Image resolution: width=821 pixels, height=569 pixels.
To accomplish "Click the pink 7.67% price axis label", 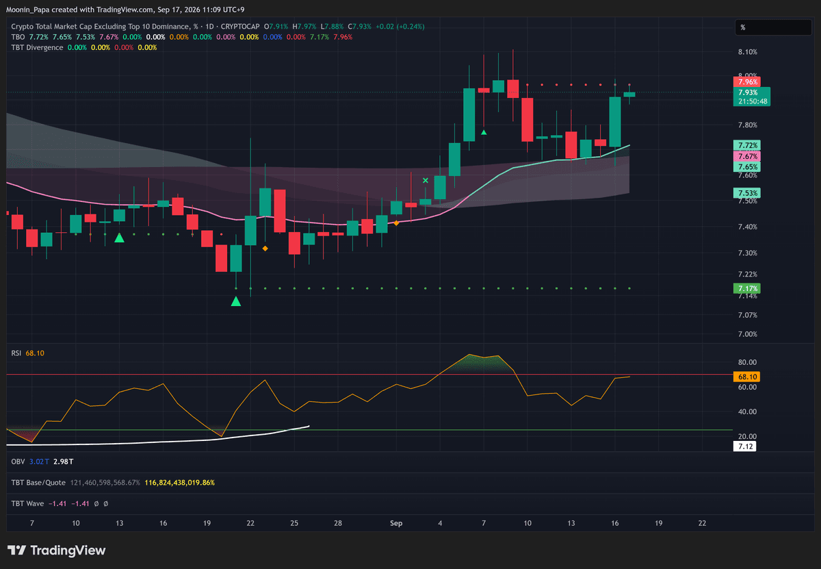I will pos(746,157).
